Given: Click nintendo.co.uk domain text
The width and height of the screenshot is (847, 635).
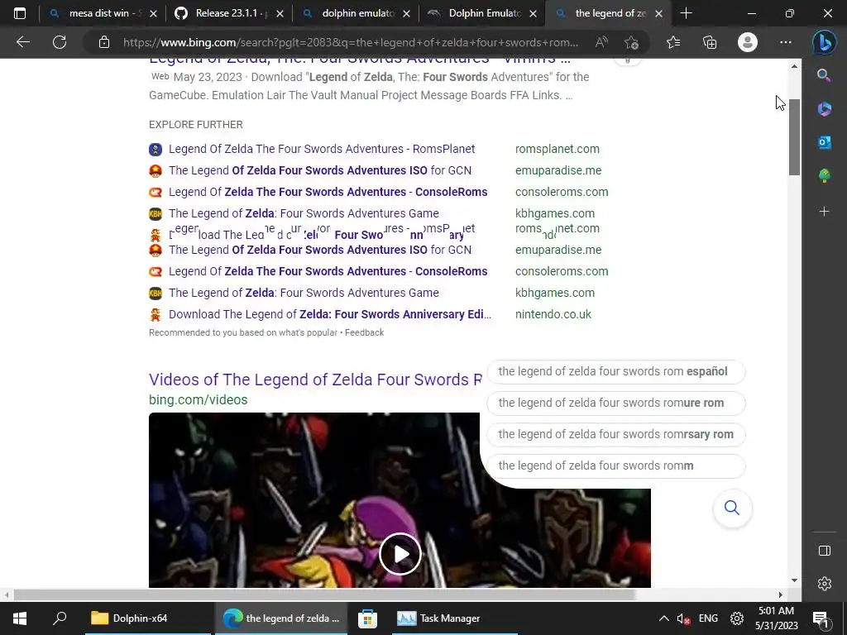Looking at the screenshot, I should (553, 314).
